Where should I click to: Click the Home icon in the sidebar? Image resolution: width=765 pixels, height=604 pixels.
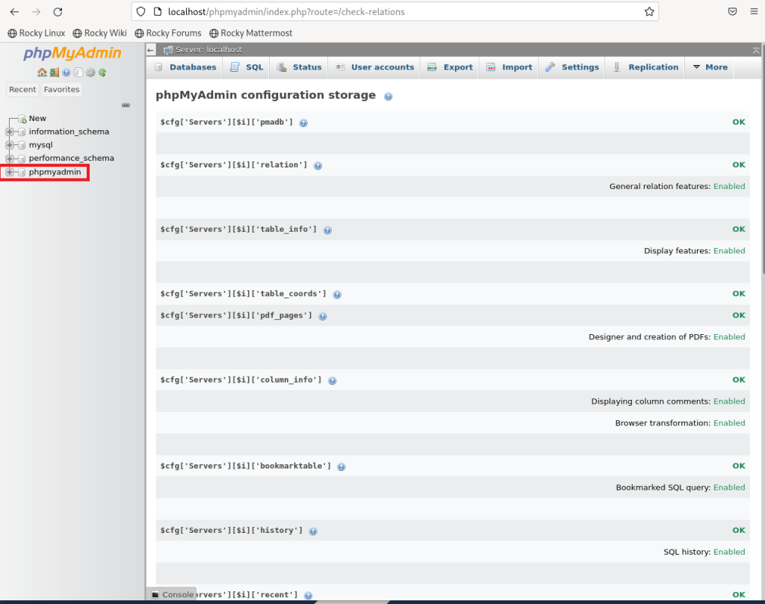tap(43, 72)
